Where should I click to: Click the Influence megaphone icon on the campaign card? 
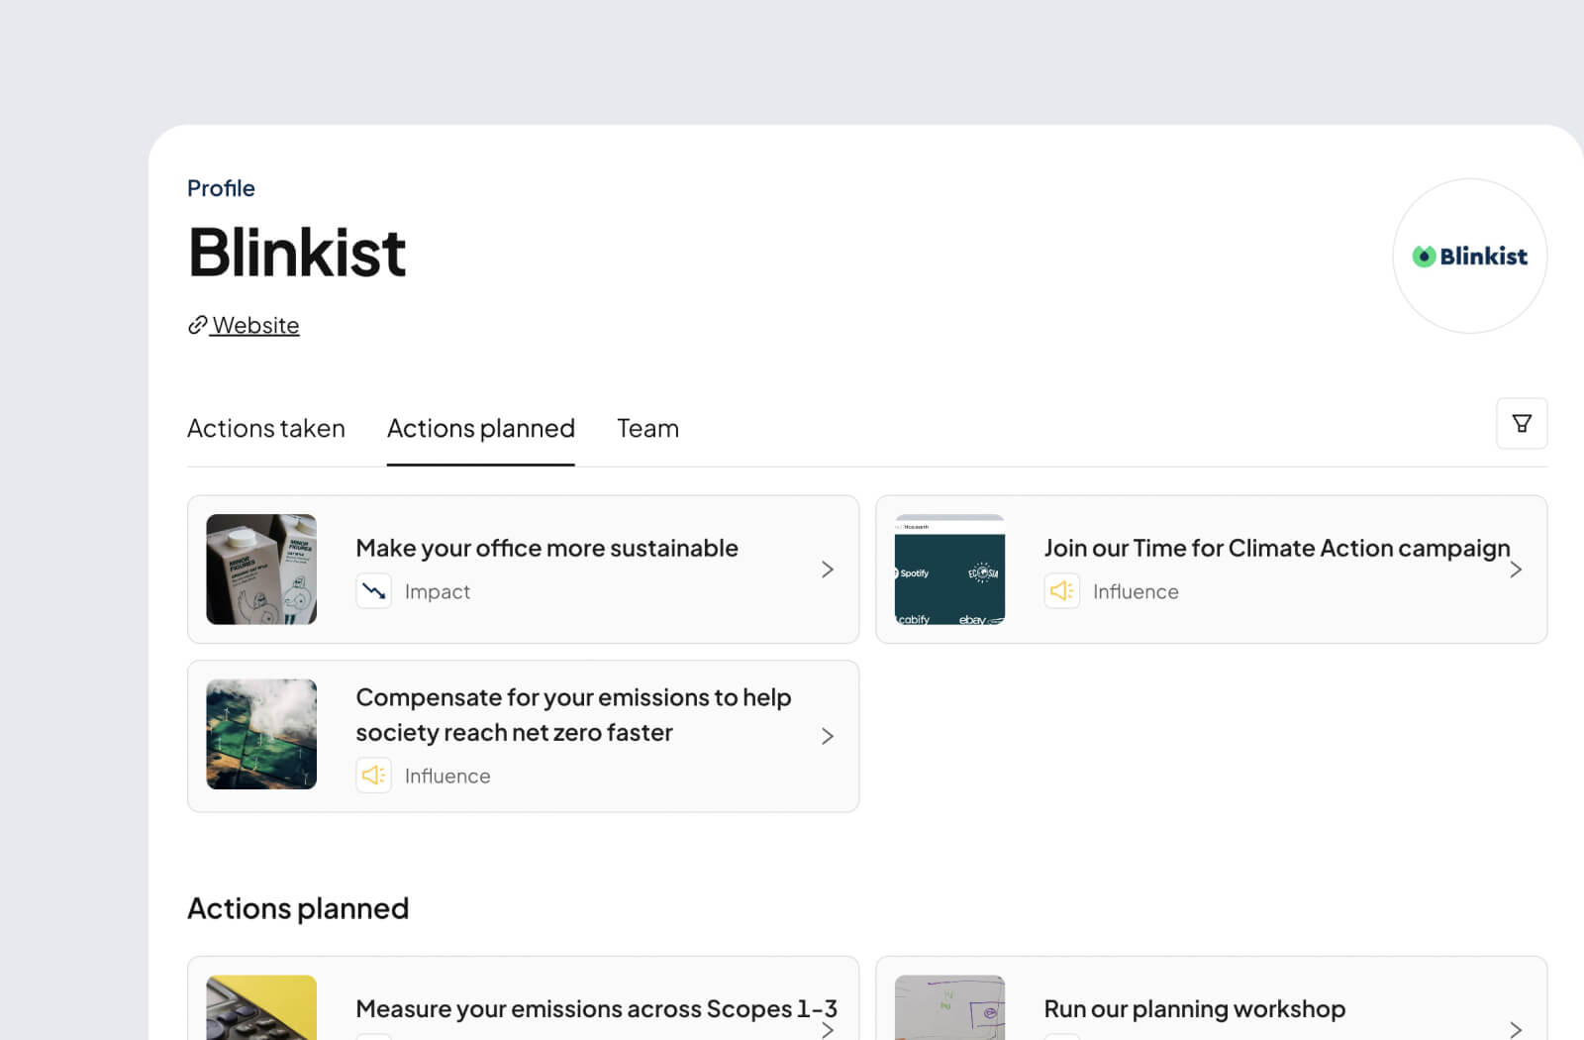pos(1061,590)
